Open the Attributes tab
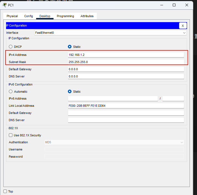The height and width of the screenshot is (195, 197). click(x=87, y=16)
